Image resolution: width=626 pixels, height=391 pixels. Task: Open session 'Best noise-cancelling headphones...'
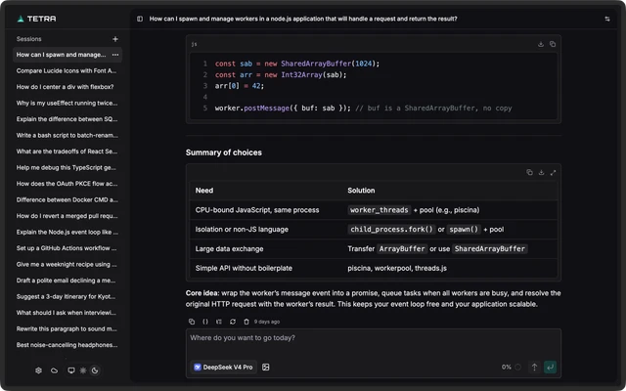click(67, 345)
